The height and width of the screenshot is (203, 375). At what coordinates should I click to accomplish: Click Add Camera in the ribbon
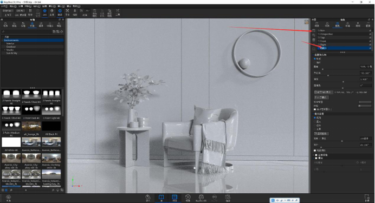coord(95,13)
